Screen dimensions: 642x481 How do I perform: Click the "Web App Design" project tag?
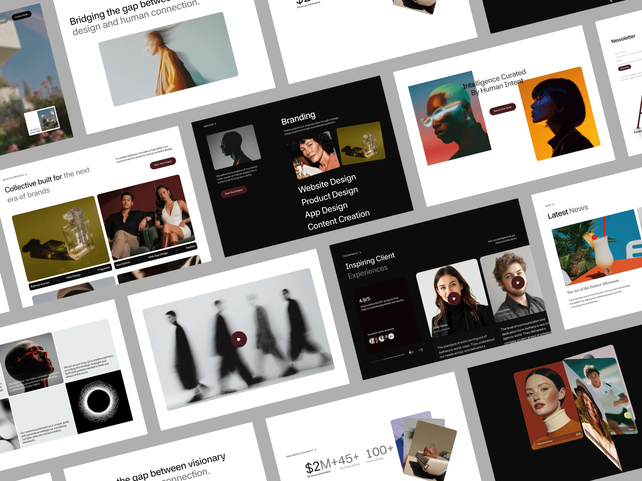click(158, 255)
